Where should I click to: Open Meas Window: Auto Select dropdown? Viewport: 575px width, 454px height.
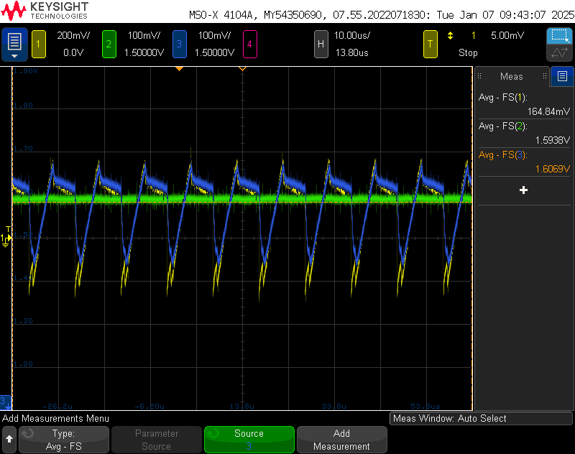481,419
